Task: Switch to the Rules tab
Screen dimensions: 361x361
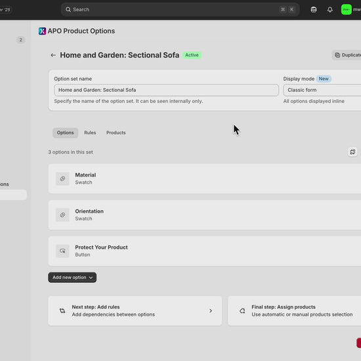Action: tap(90, 133)
